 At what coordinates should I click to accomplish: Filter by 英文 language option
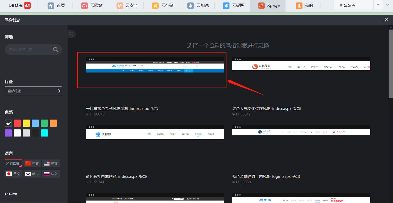click(x=51, y=163)
